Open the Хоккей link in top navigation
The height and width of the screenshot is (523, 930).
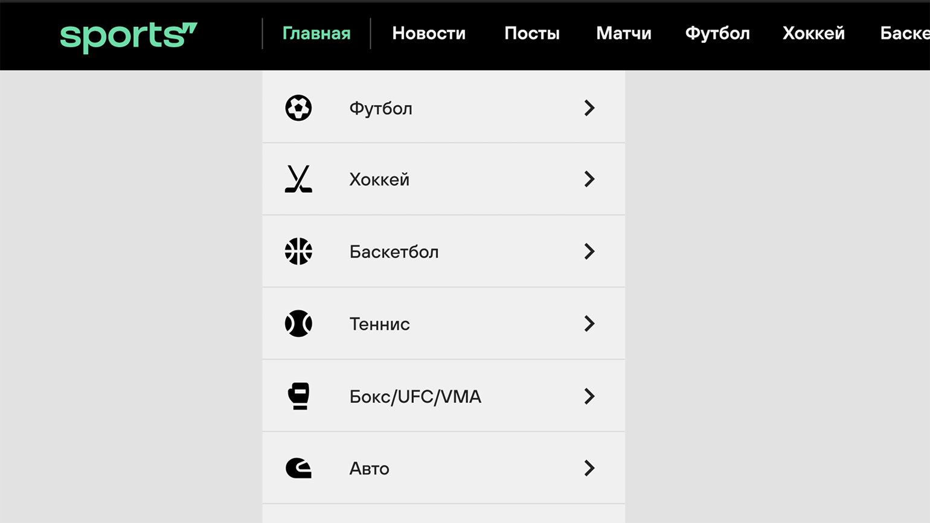tap(813, 33)
